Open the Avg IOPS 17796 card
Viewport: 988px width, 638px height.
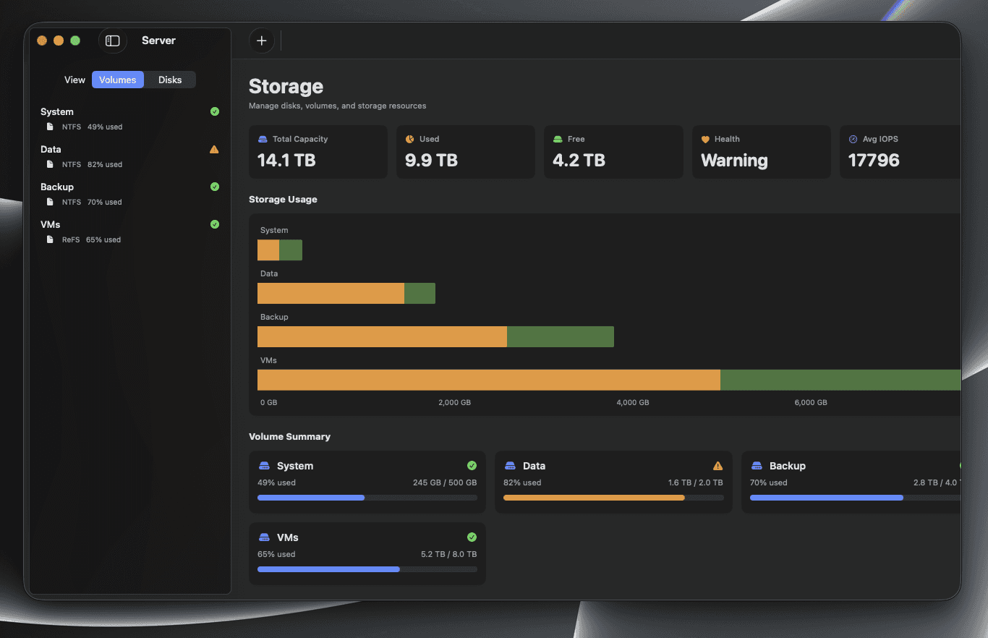click(900, 152)
